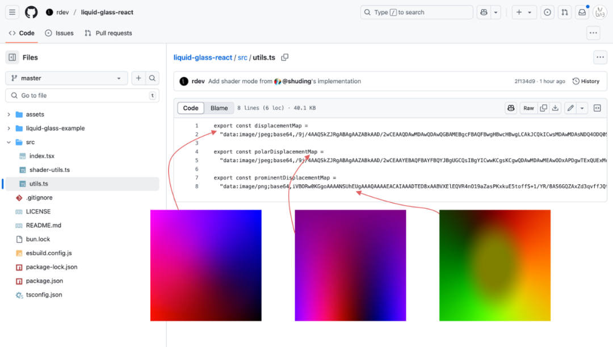Go to GitHub homepage logo

coord(31,12)
